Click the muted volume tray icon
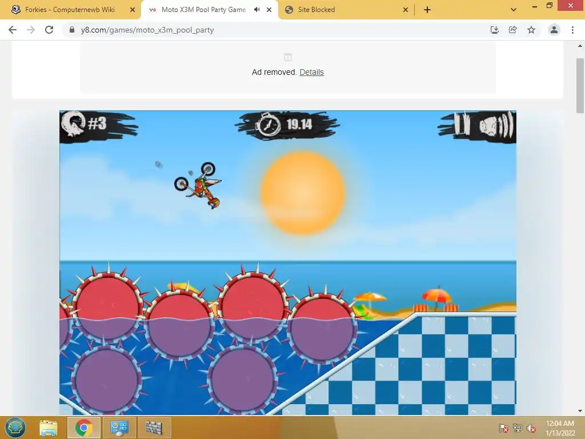The image size is (585, 439). click(x=531, y=428)
